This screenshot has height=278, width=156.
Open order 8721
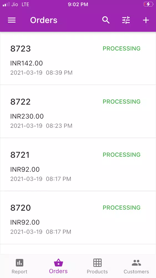point(78,165)
